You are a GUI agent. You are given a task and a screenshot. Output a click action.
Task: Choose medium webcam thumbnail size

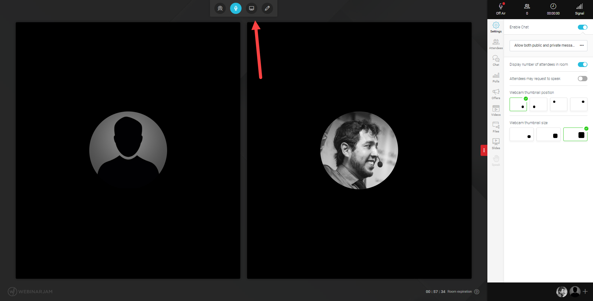click(x=548, y=134)
